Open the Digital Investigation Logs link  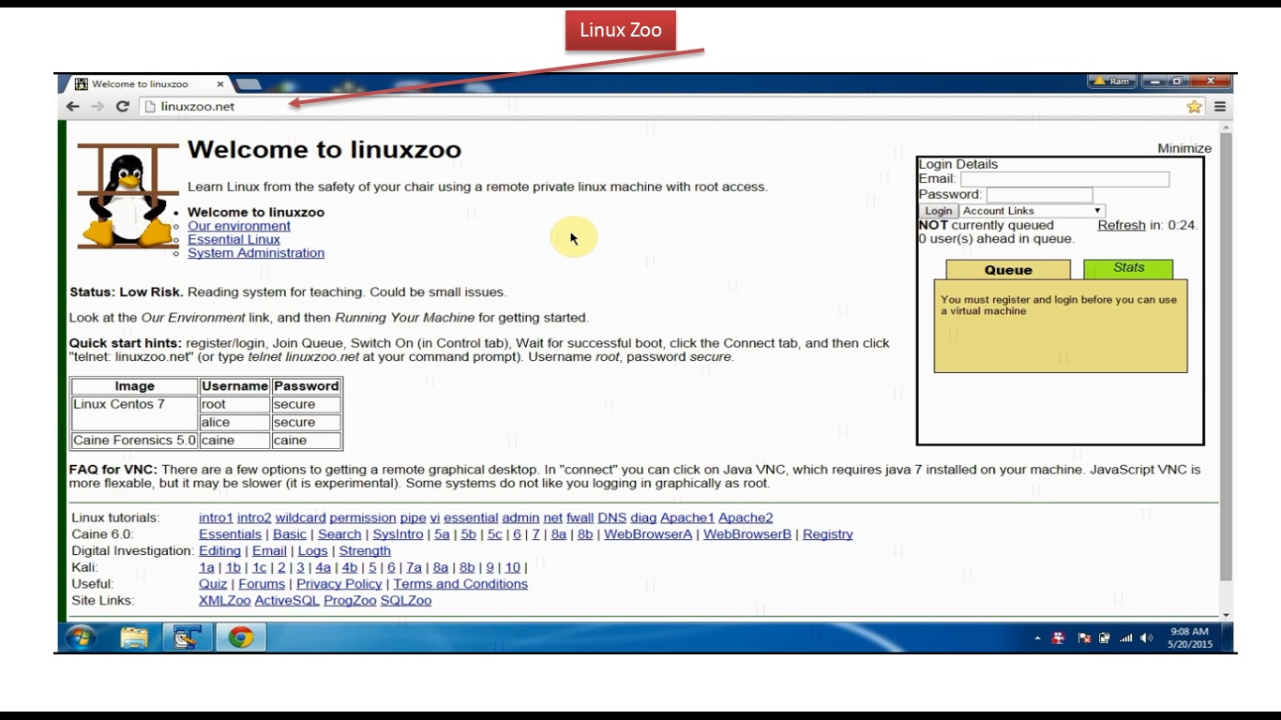coord(312,551)
